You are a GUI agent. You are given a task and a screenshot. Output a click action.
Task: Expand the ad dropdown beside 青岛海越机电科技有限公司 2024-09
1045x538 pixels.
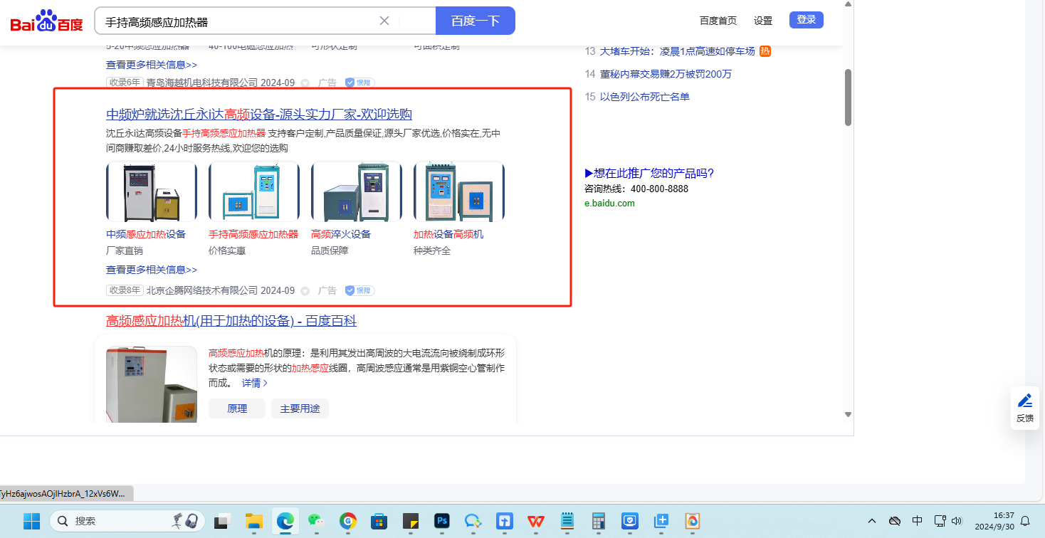point(305,83)
